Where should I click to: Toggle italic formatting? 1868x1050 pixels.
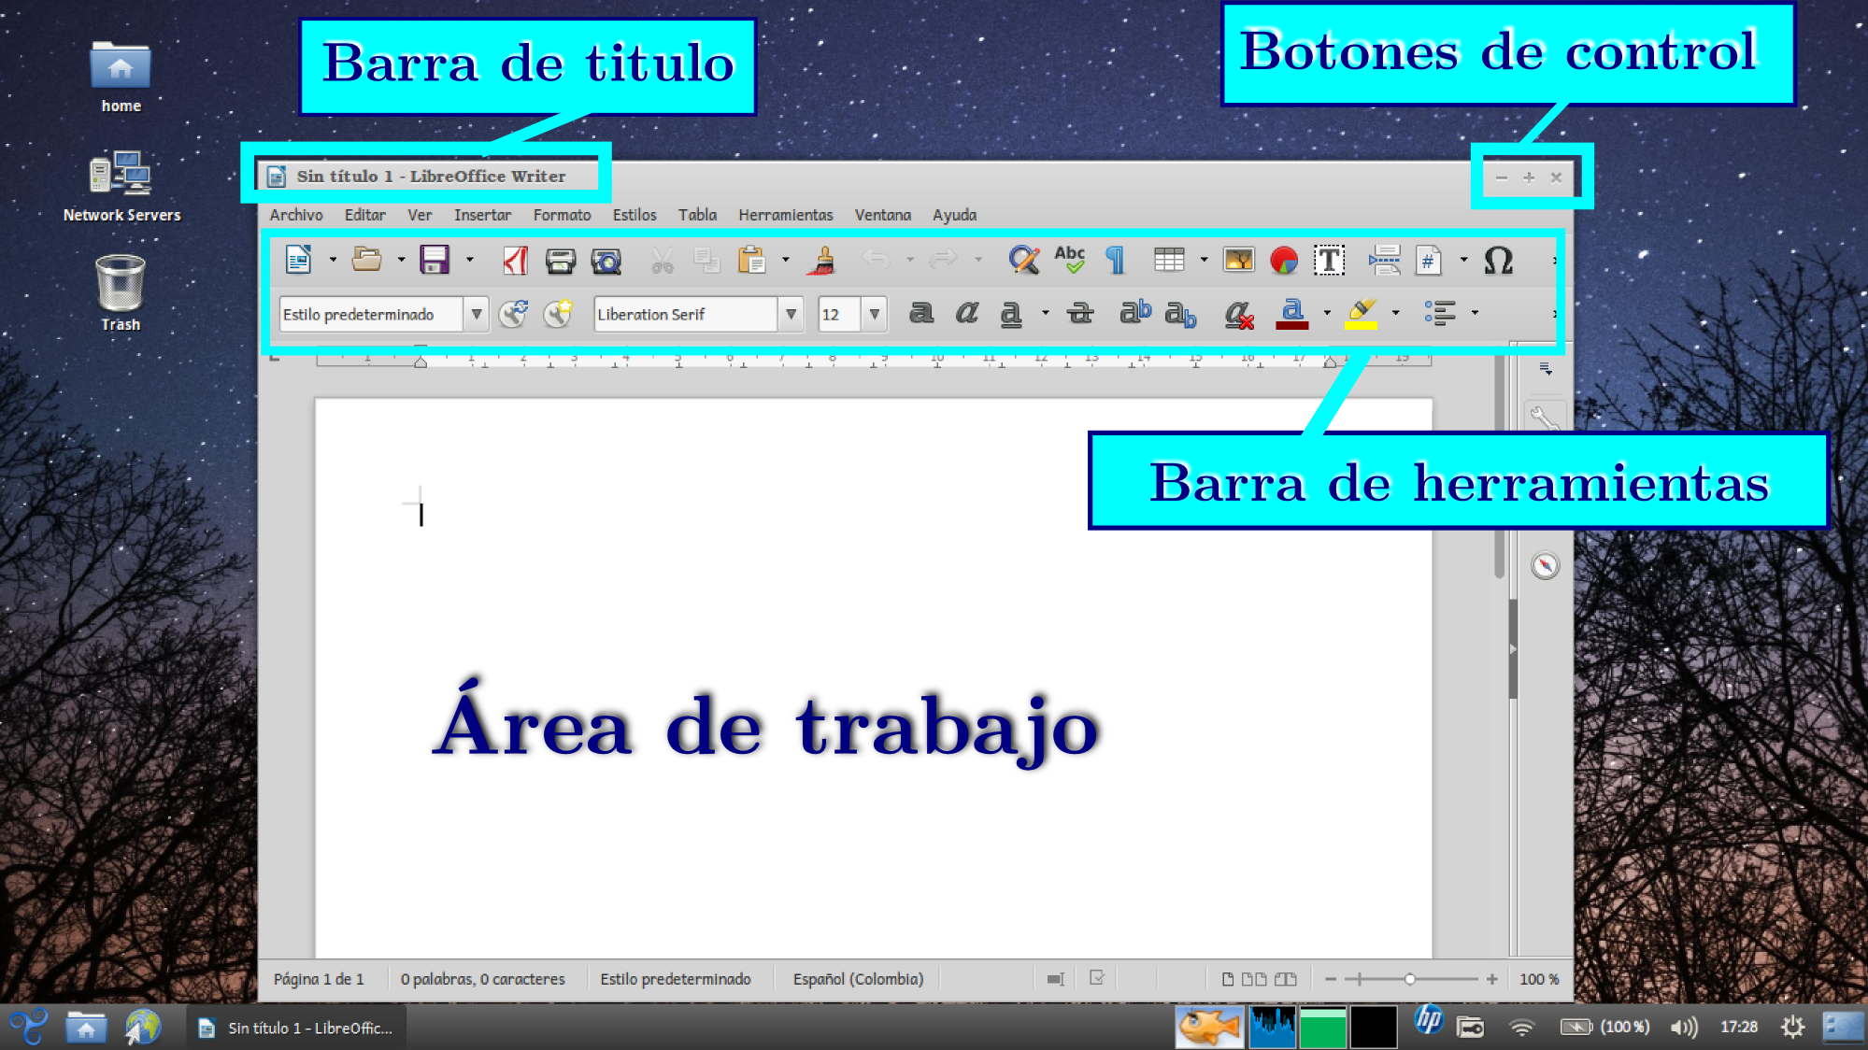(x=966, y=313)
